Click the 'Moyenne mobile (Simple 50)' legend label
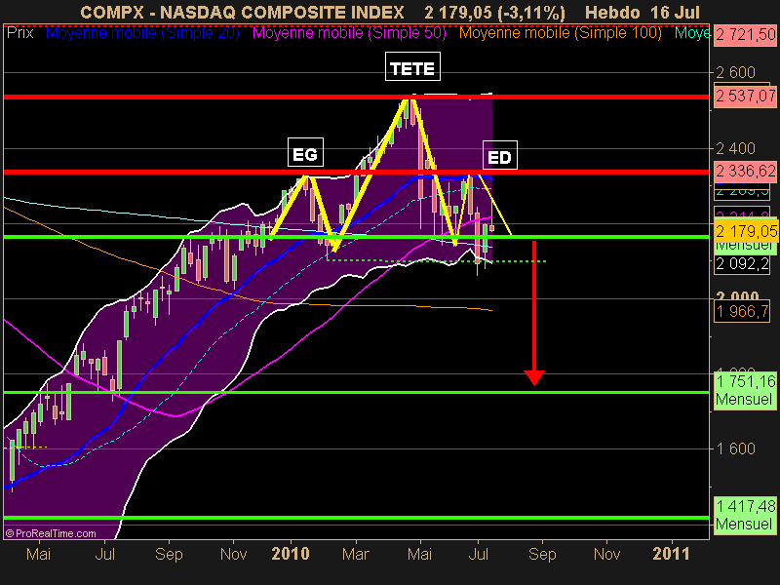 tap(349, 33)
